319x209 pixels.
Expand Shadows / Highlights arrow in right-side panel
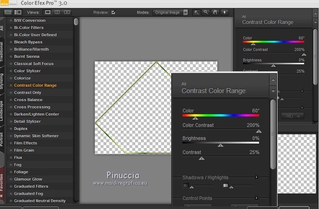(302, 91)
